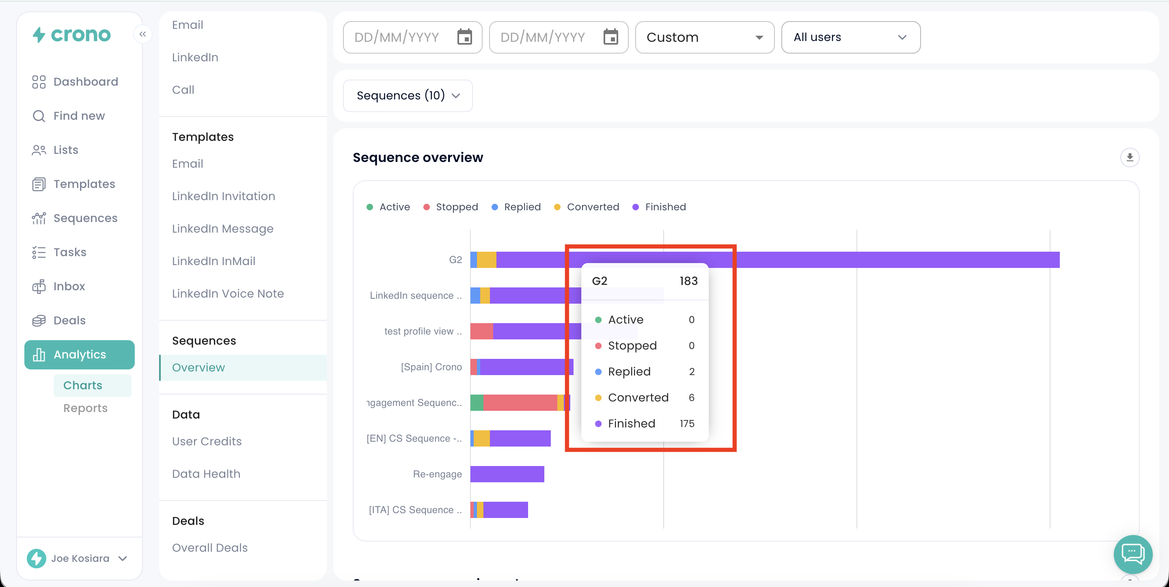
Task: Open the start date calendar picker icon
Action: point(464,37)
